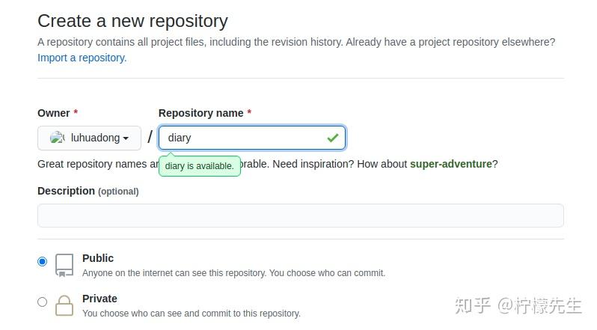This screenshot has height=330, width=597.
Task: Click the Repository name field label
Action: 200,113
